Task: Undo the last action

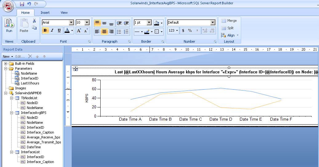Action: click(x=29, y=4)
